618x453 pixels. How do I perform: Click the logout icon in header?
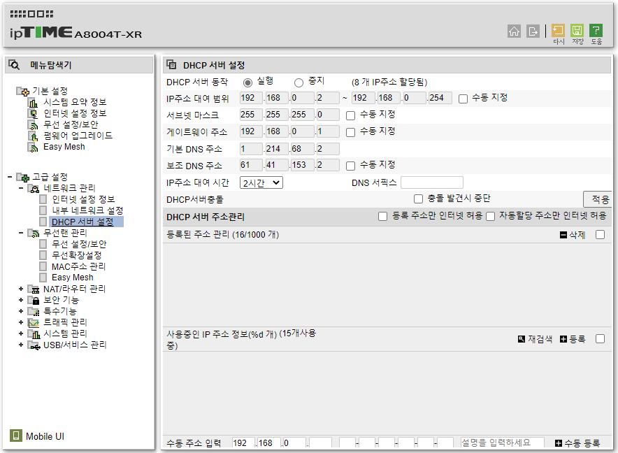click(x=533, y=31)
